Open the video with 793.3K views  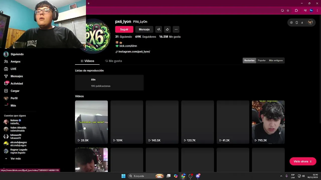point(268,122)
